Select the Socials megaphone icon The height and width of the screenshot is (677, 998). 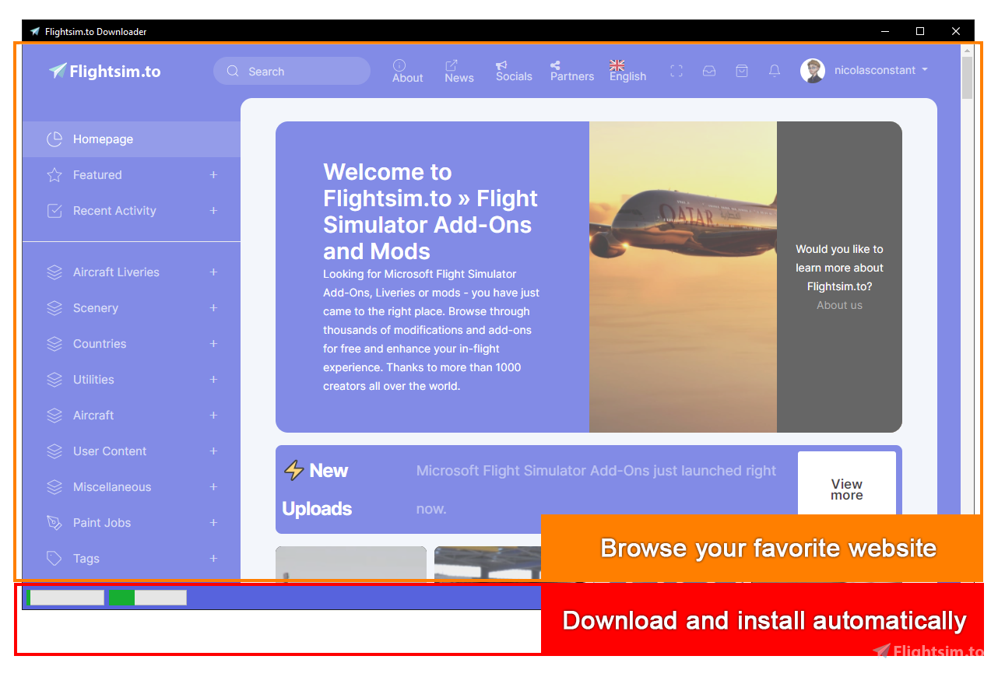(502, 65)
